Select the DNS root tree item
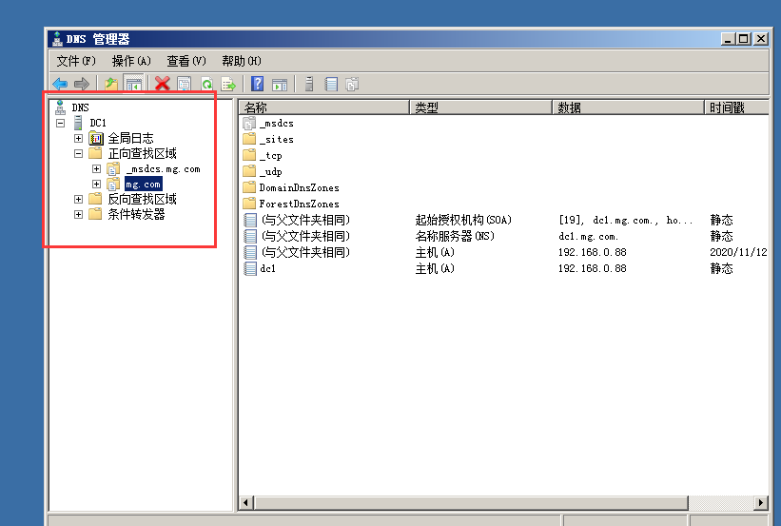781x526 pixels. tap(80, 107)
